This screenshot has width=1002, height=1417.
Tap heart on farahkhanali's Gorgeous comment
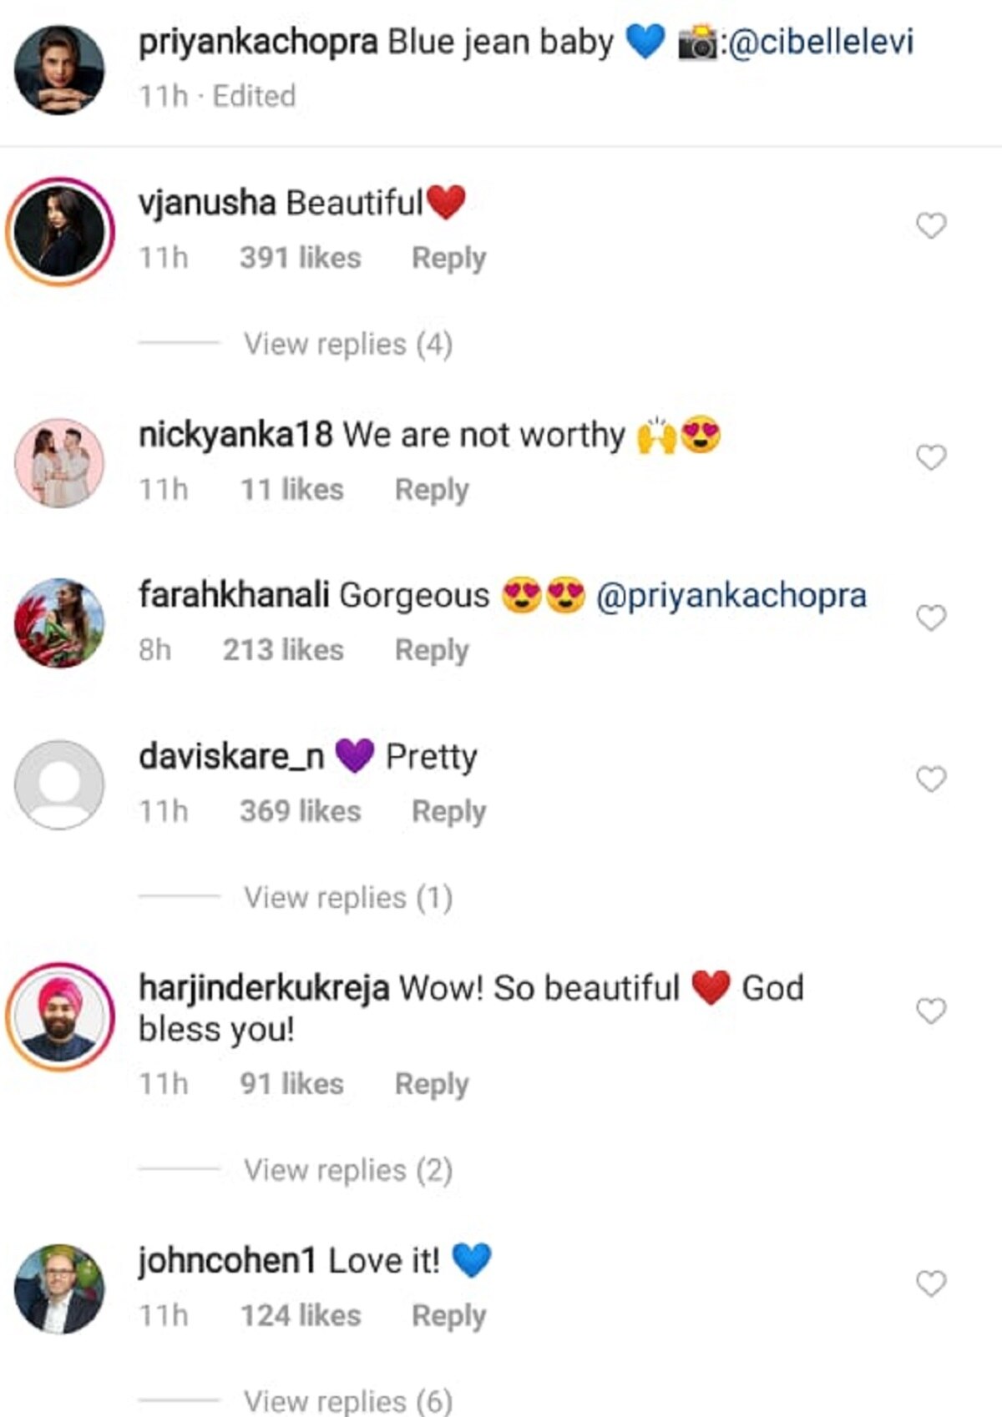(x=931, y=618)
